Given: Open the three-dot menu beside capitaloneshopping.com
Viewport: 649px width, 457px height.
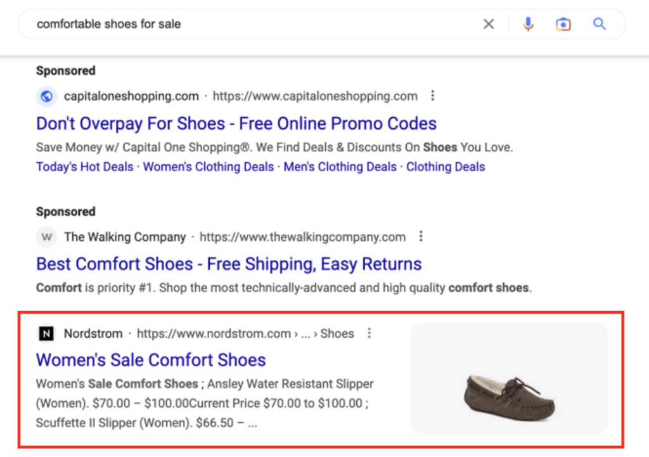Looking at the screenshot, I should point(433,95).
